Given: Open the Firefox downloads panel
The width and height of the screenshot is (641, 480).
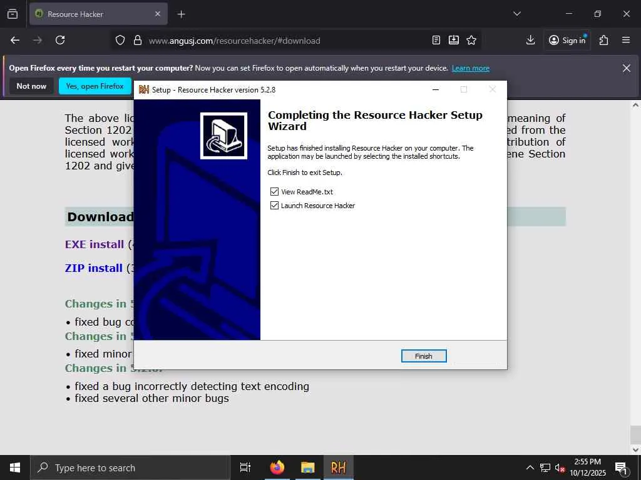Looking at the screenshot, I should [531, 40].
